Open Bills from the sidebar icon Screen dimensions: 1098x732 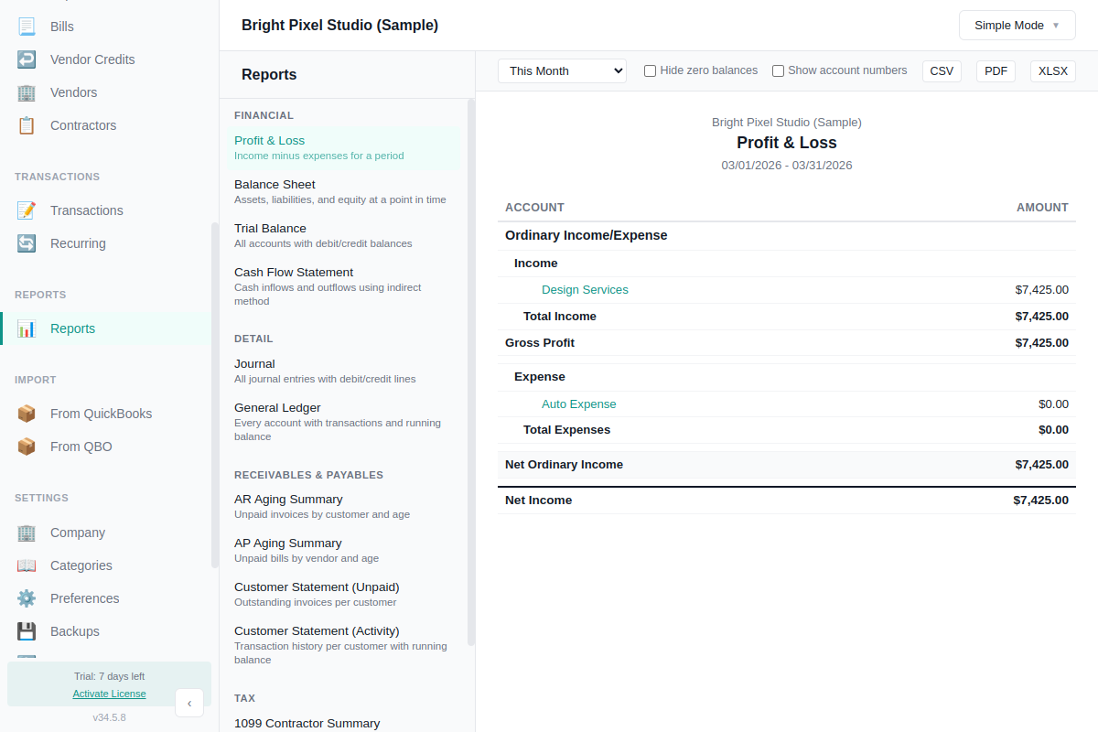tap(26, 26)
